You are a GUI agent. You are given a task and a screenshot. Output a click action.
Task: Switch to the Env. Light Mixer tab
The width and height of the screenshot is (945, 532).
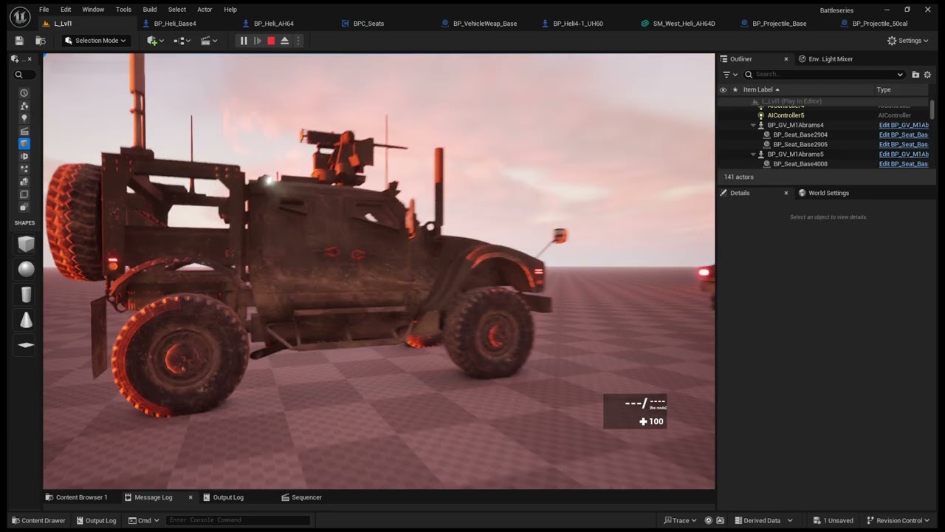pos(825,59)
